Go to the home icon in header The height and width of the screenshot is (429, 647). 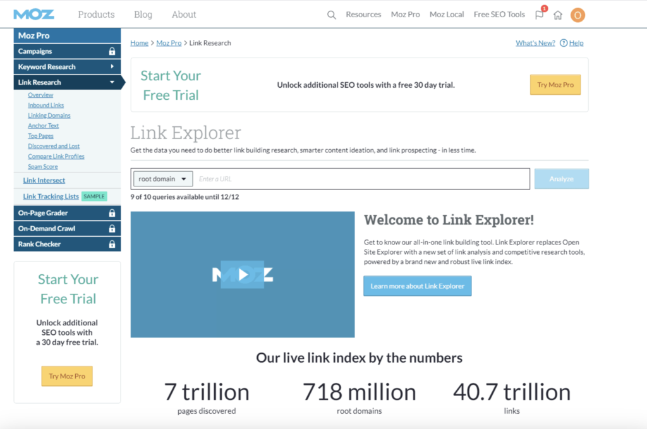point(558,15)
